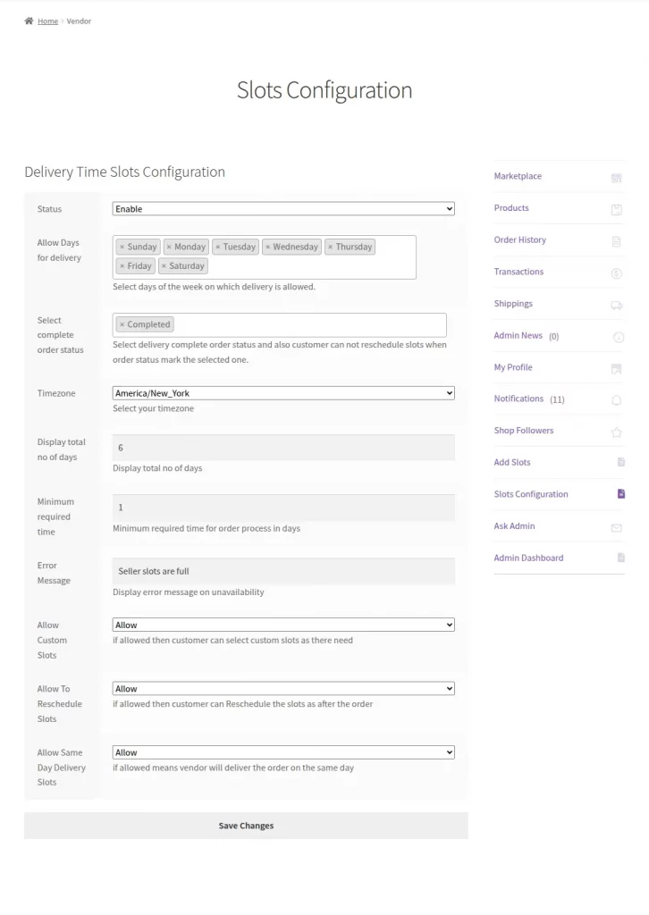Remove Sunday from allowed delivery days

point(123,247)
